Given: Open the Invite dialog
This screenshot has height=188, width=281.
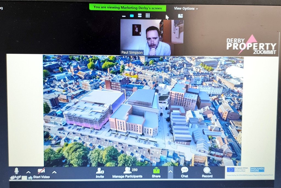Looking at the screenshot, I should [100, 173].
